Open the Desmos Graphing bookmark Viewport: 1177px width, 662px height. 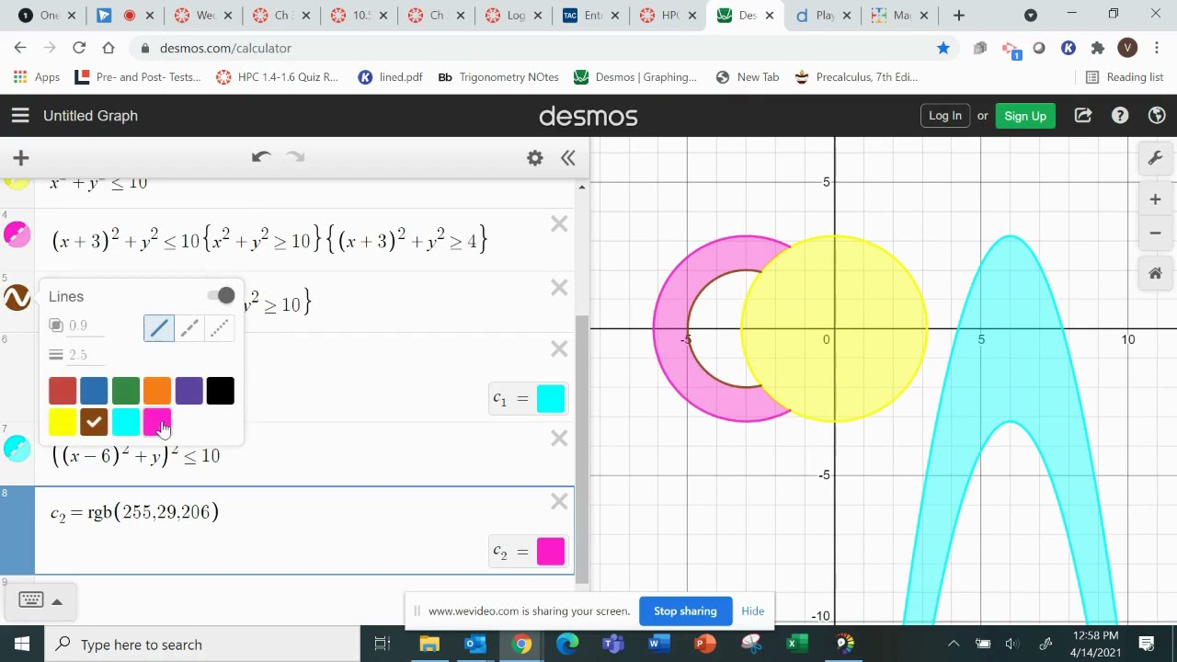point(635,77)
